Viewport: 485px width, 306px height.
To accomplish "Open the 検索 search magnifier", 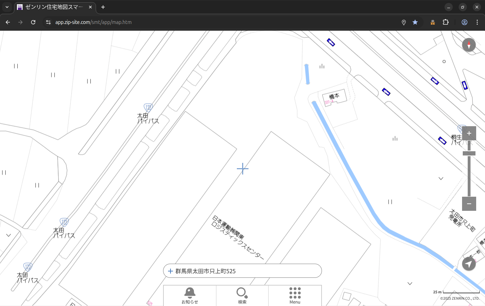I will 242,295.
